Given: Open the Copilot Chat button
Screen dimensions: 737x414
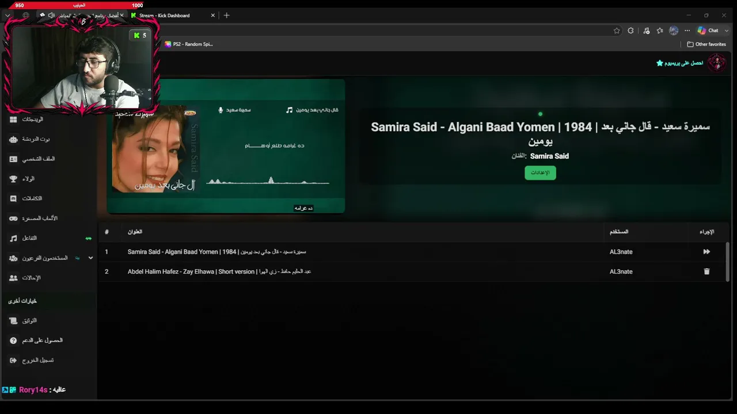Looking at the screenshot, I should click(708, 30).
